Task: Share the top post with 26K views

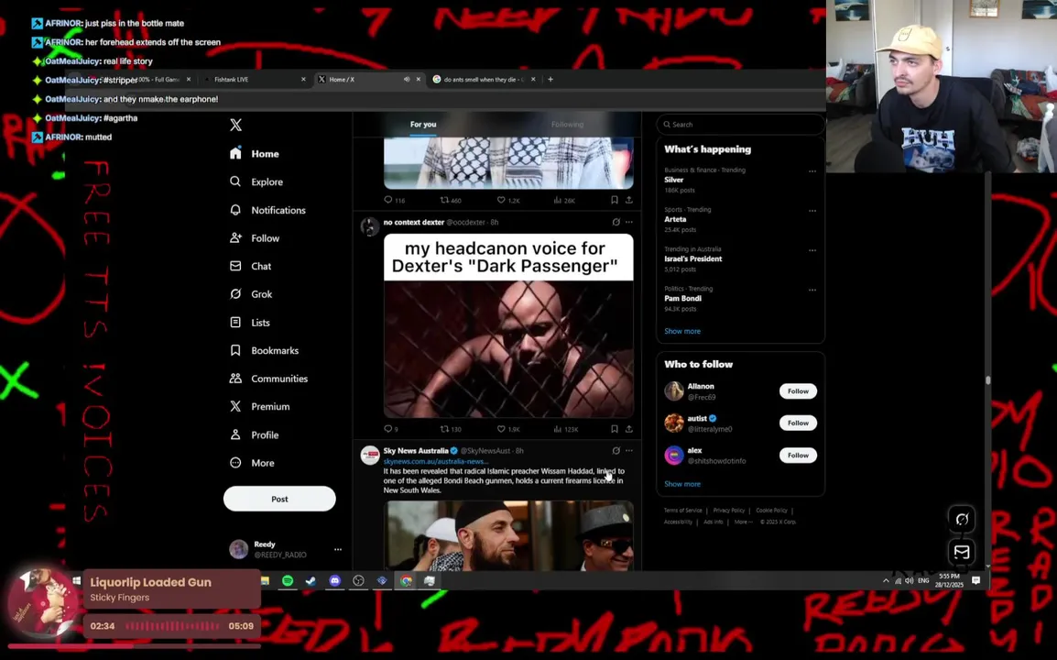Action: tap(629, 201)
